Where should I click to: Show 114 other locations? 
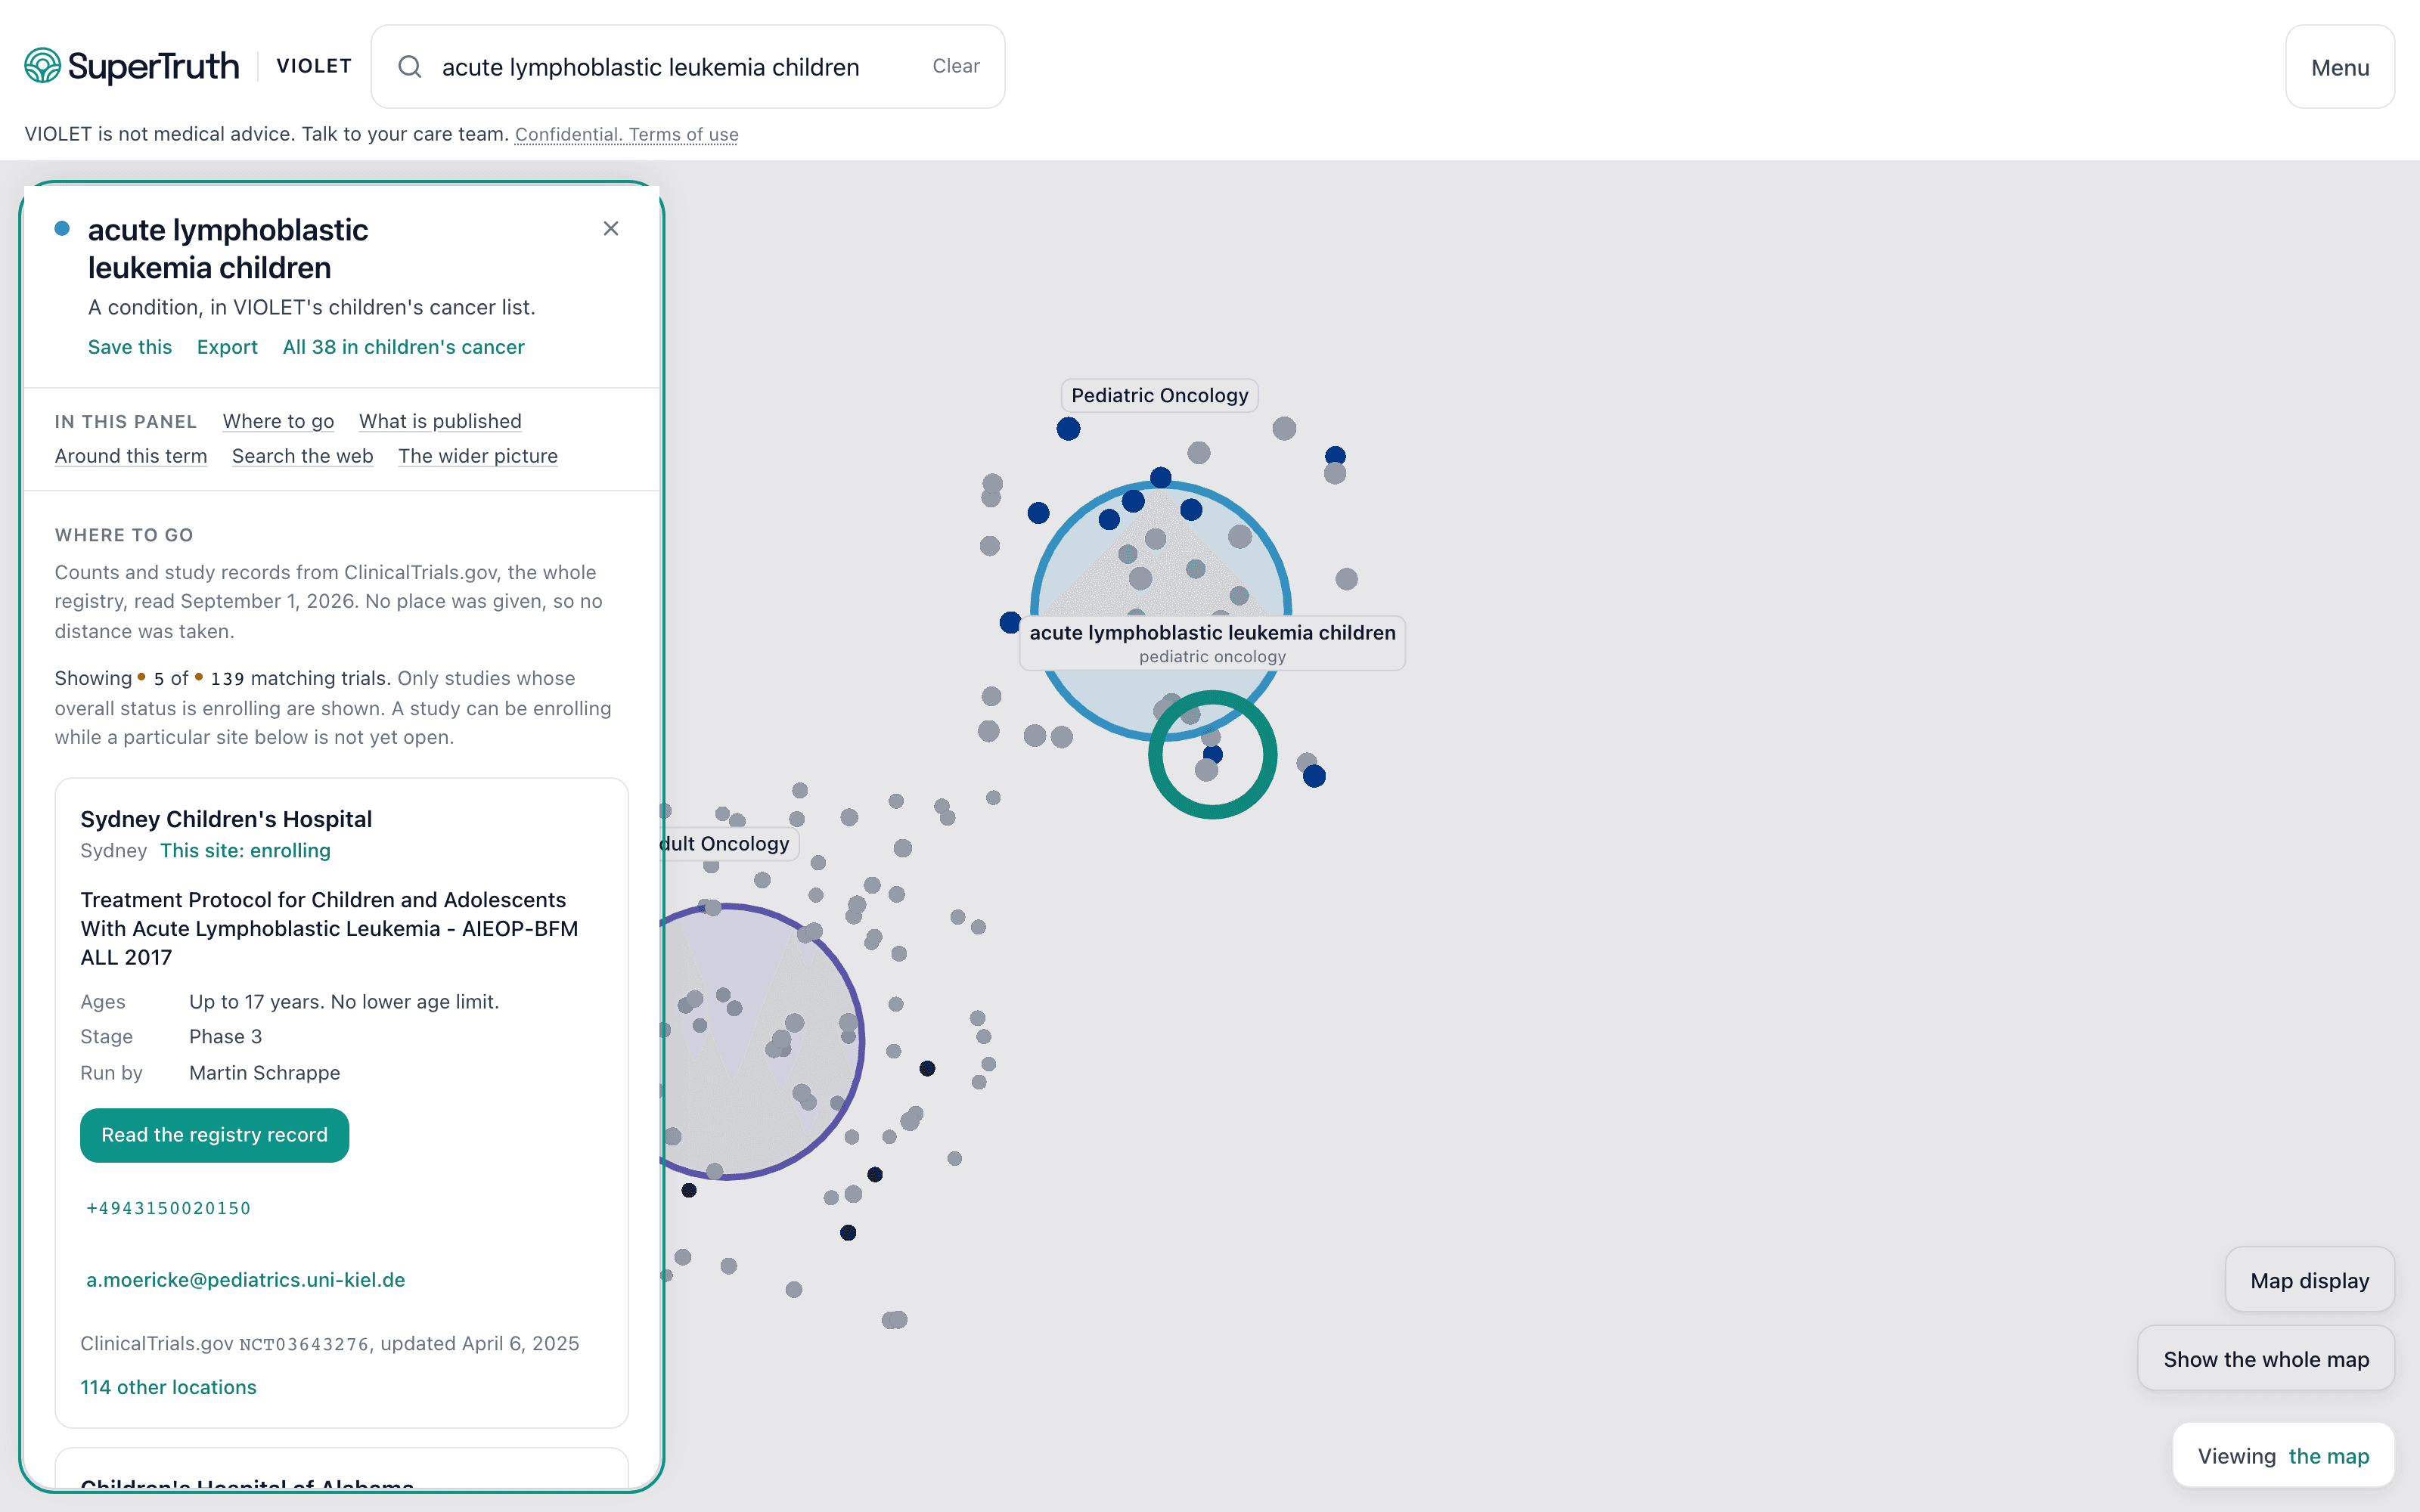tap(169, 1387)
